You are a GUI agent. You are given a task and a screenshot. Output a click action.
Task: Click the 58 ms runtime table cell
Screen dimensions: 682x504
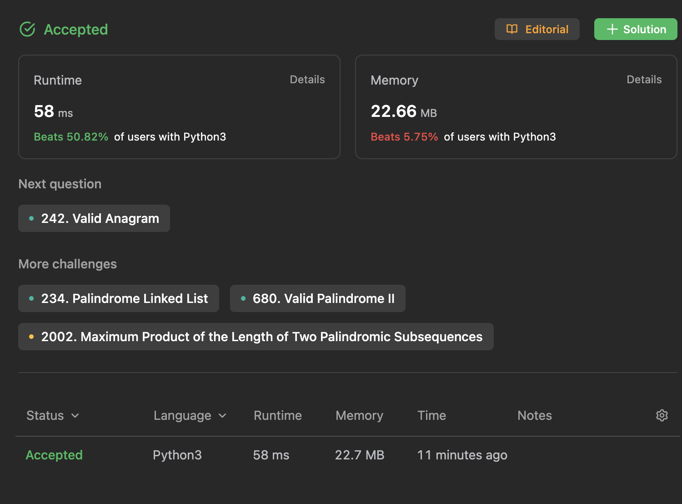pyautogui.click(x=271, y=455)
